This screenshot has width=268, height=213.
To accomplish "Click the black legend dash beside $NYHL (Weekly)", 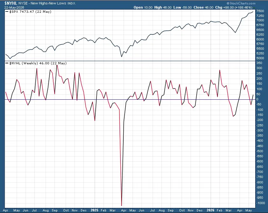I will [7, 63].
